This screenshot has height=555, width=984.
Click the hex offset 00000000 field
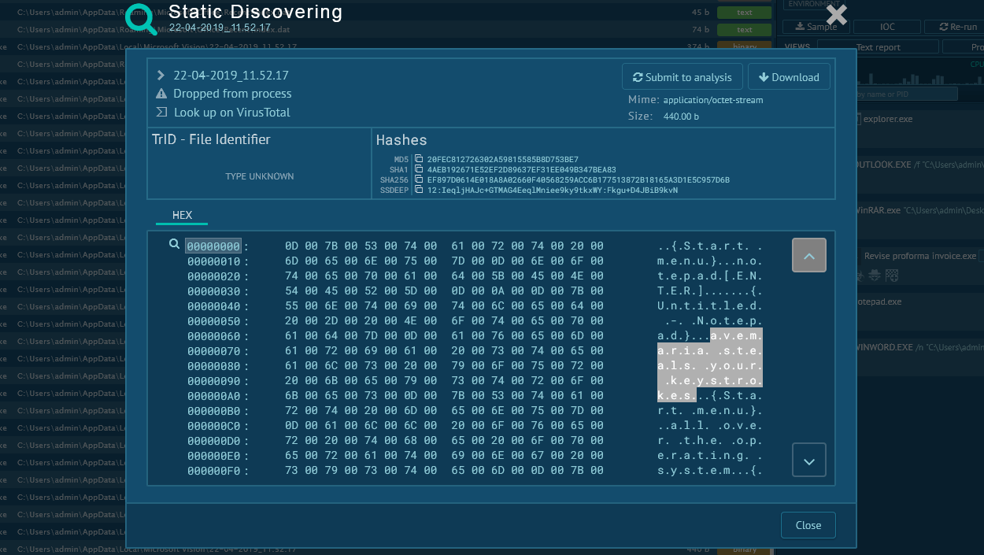[x=213, y=246]
